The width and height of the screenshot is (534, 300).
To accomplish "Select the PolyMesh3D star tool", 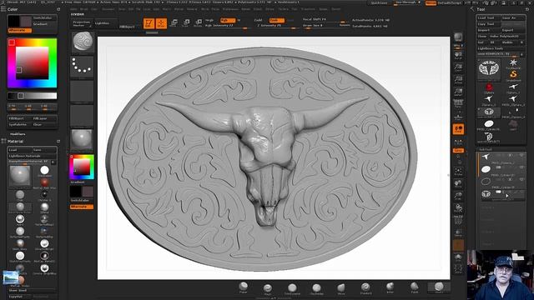I will coord(513,63).
